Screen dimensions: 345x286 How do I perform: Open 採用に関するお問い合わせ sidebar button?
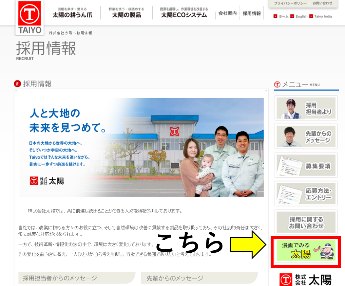click(306, 222)
